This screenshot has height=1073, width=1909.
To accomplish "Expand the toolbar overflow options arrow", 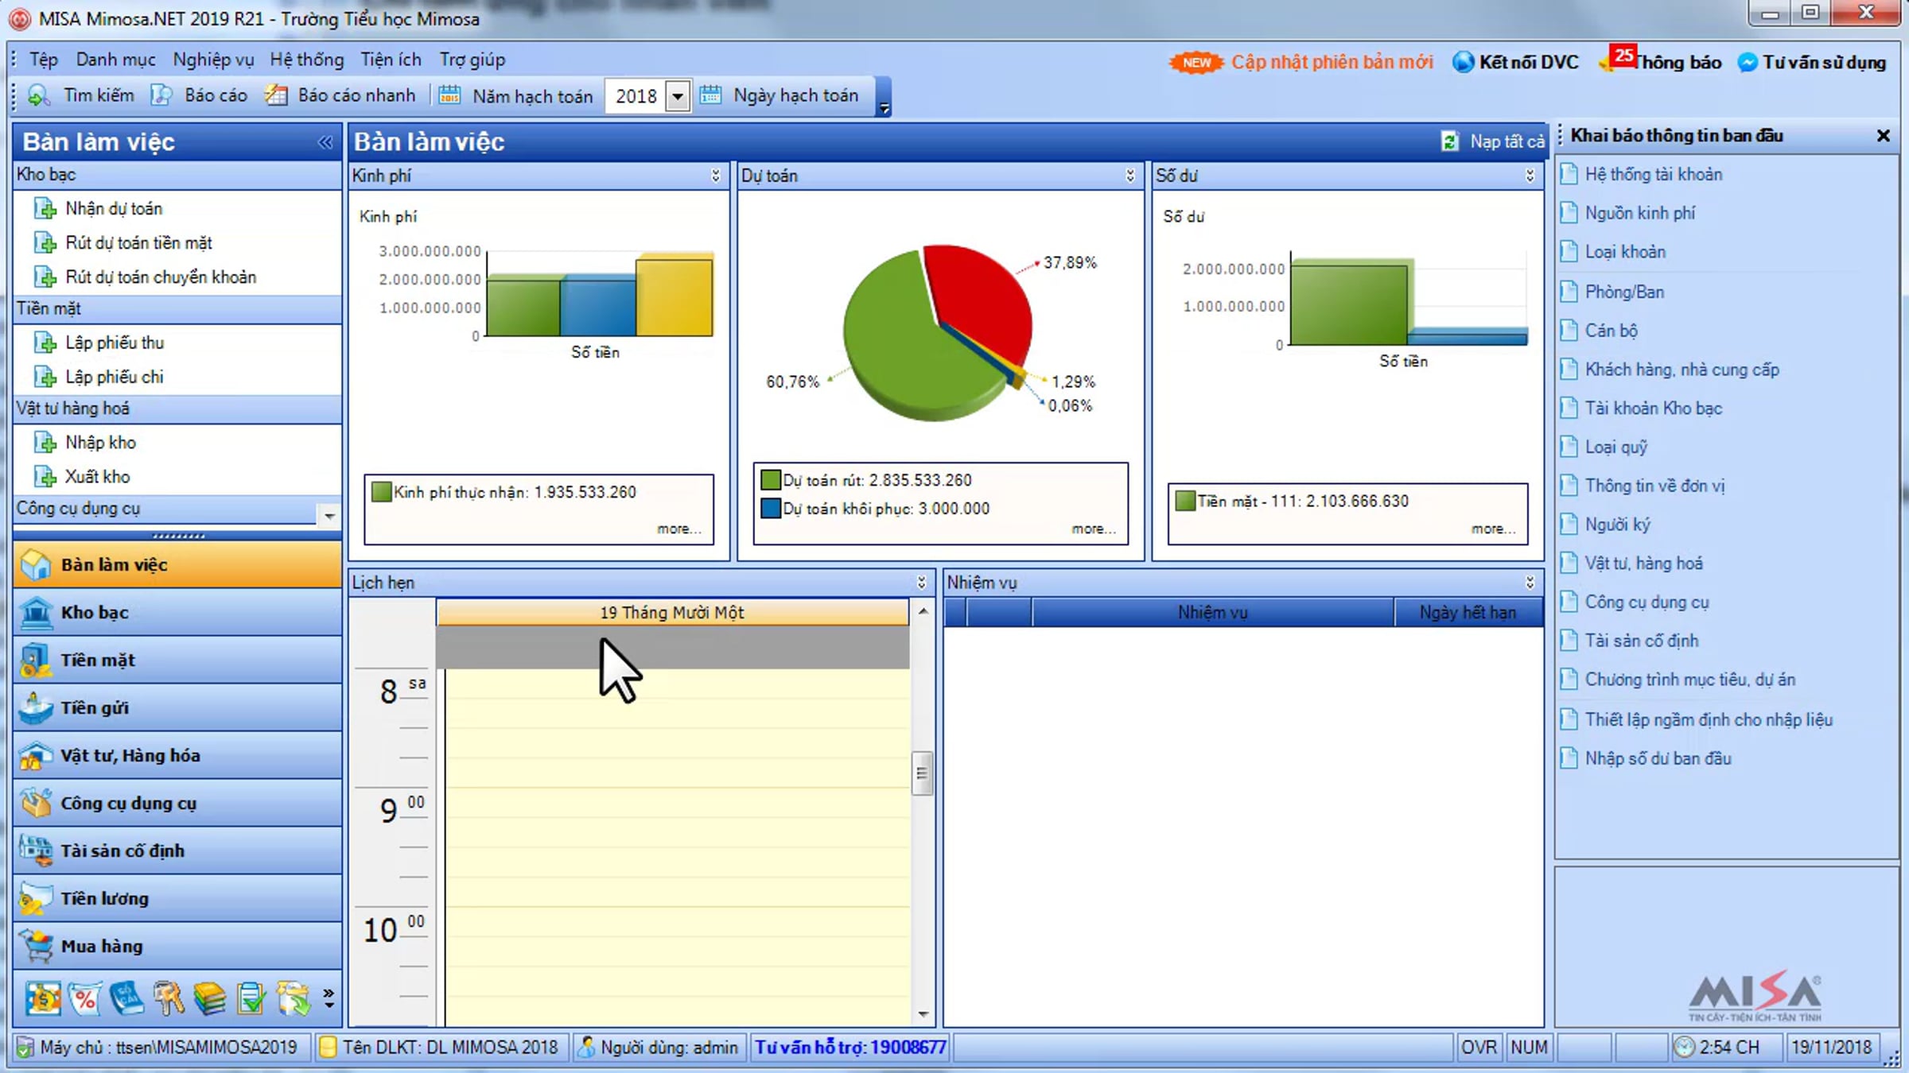I will pos(884,109).
